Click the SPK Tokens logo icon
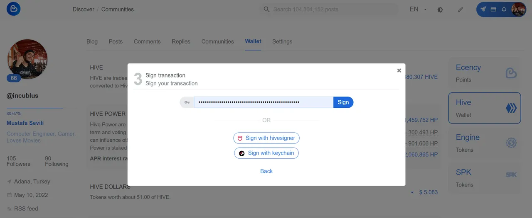The height and width of the screenshot is (218, 532). pyautogui.click(x=511, y=175)
